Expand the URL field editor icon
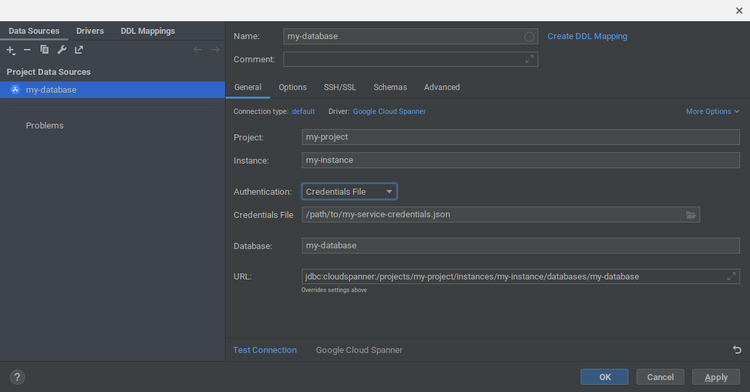The image size is (750, 392). coord(731,276)
